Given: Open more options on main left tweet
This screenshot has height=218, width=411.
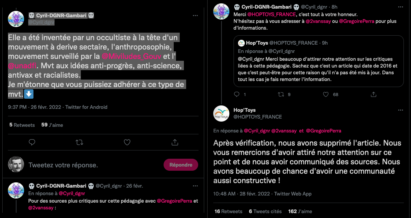Looking at the screenshot, I should tap(195, 16).
